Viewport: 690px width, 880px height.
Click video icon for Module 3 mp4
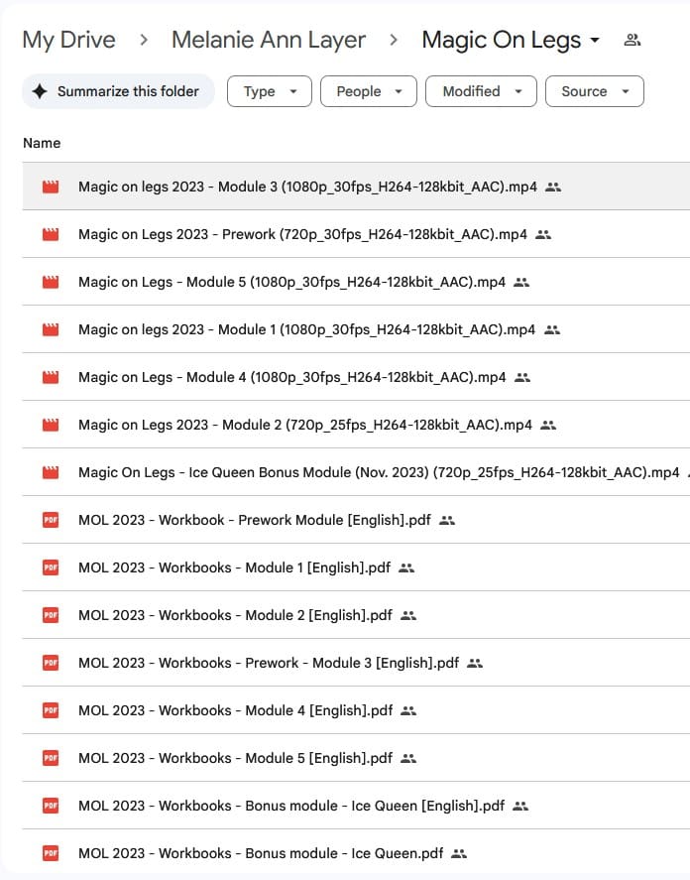click(50, 187)
